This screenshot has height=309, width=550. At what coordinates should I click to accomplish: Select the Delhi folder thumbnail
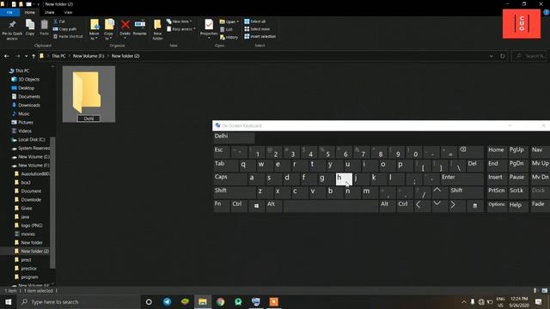(89, 94)
